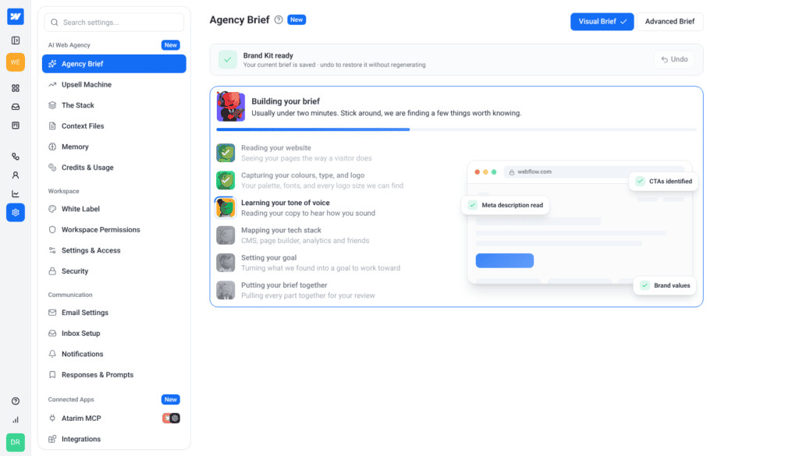Open the Security settings page
Viewport: 799px width, 456px height.
pos(114,271)
